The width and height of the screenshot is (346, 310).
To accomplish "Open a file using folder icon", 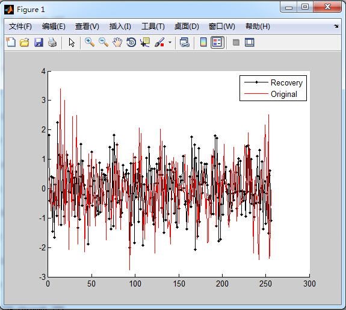I will tap(24, 42).
